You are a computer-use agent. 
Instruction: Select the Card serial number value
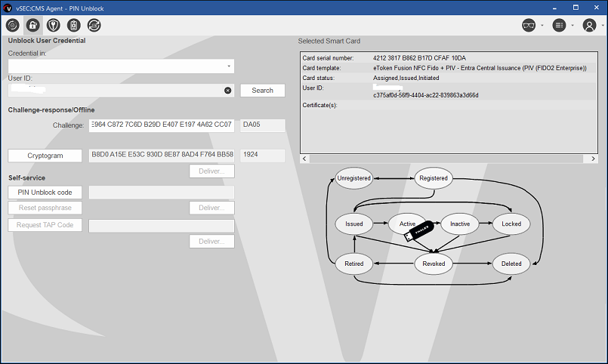419,57
